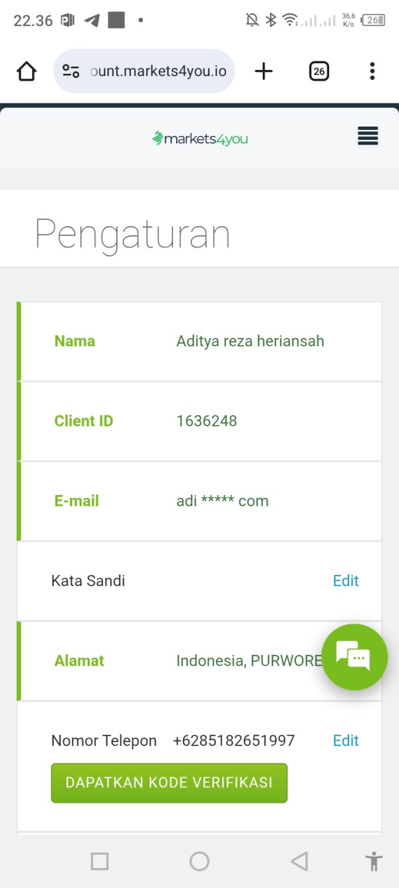399x888 pixels.
Task: Select the E-mail row
Action: (199, 501)
